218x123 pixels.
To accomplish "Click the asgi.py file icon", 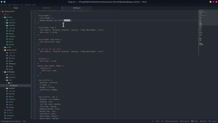I will (7, 61).
